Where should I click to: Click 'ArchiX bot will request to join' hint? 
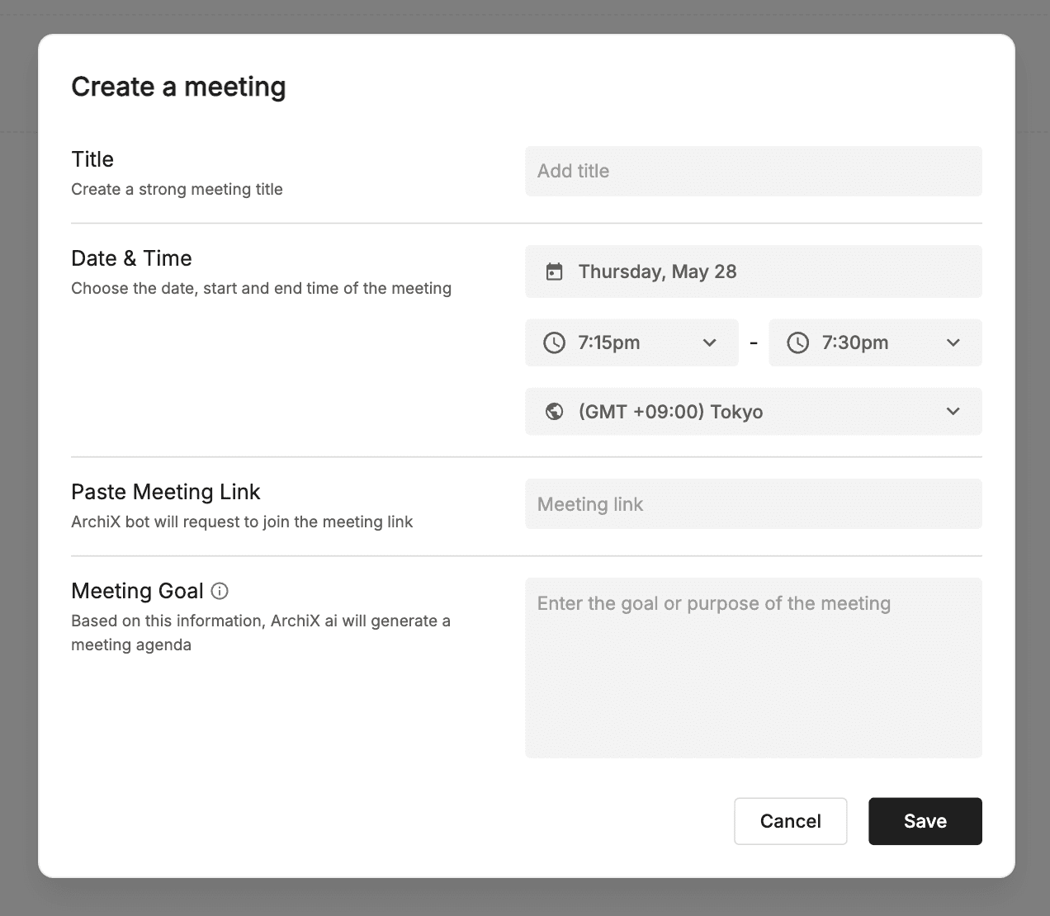(242, 522)
